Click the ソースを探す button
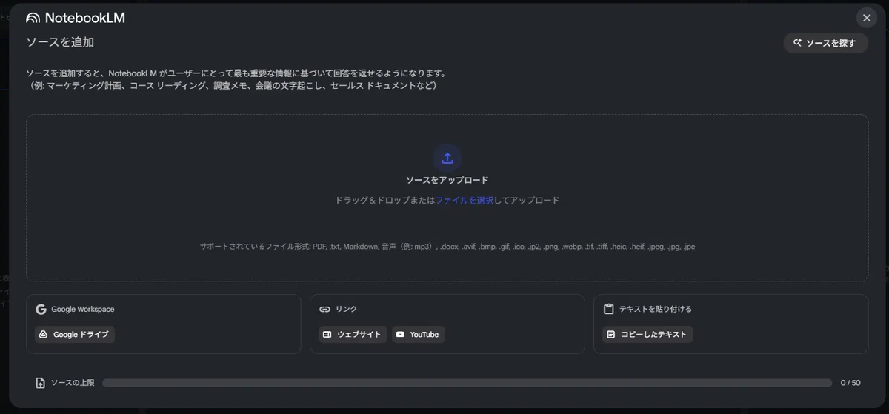Image resolution: width=889 pixels, height=414 pixels. point(825,43)
